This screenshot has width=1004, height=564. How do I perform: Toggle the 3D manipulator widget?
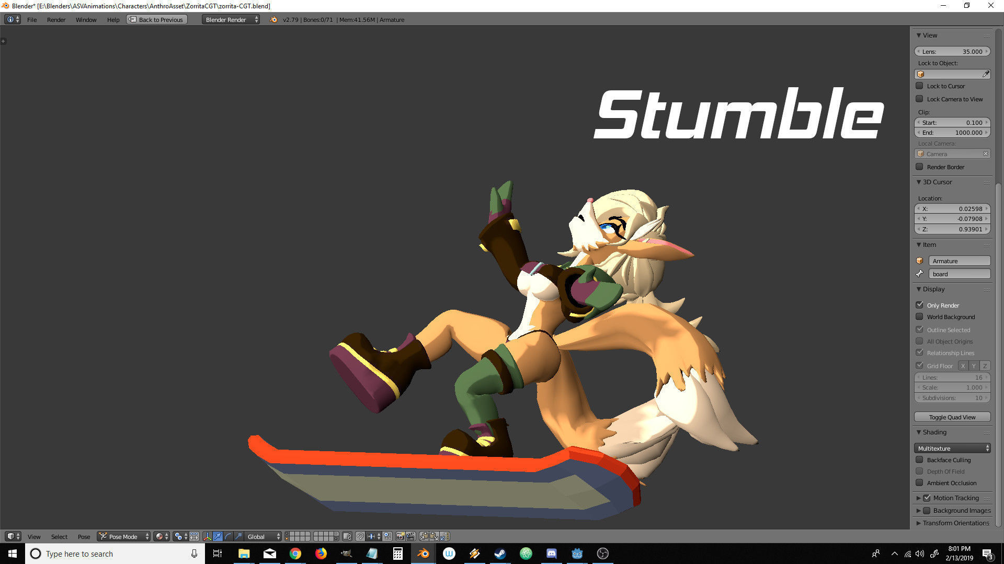click(207, 536)
